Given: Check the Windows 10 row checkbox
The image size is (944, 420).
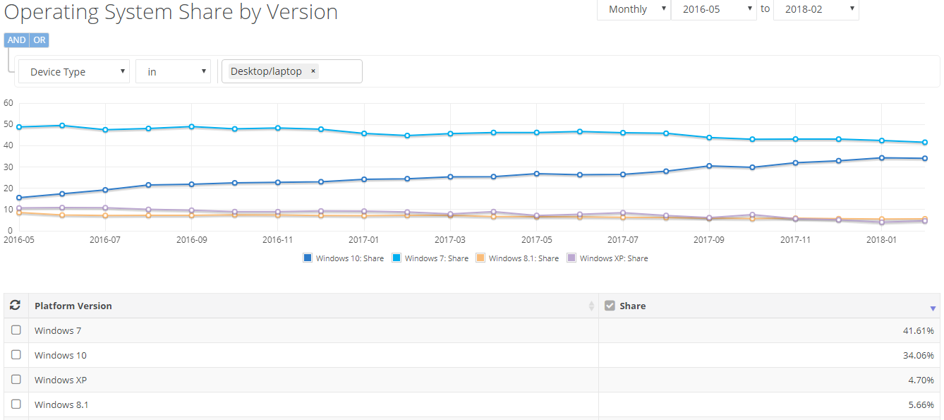Looking at the screenshot, I should [x=16, y=354].
